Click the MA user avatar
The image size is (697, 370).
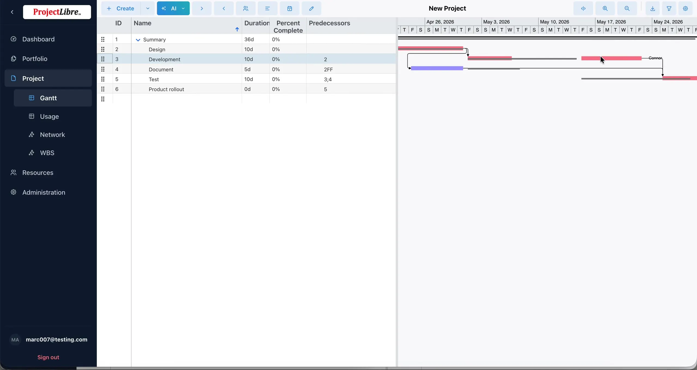15,340
